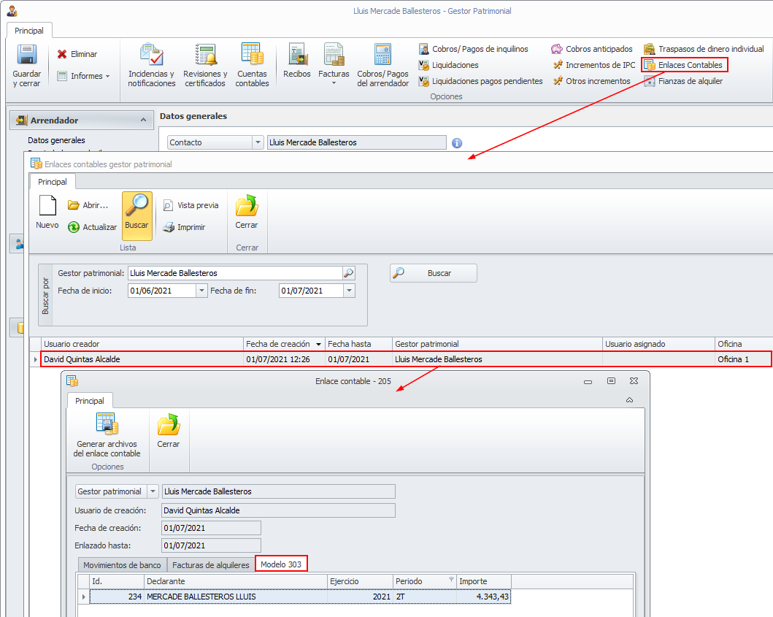Click Fecha hasta column header
The height and width of the screenshot is (617, 773).
pyautogui.click(x=358, y=344)
